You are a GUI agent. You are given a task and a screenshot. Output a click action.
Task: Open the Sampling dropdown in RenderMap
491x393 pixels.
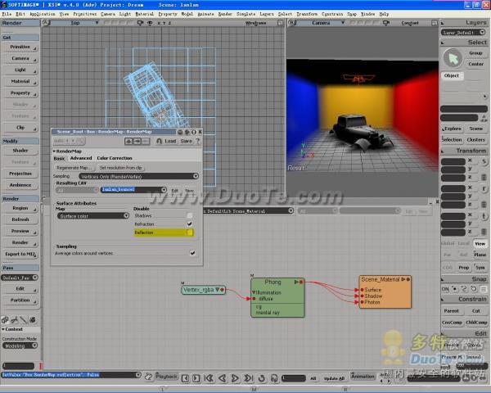pyautogui.click(x=138, y=175)
